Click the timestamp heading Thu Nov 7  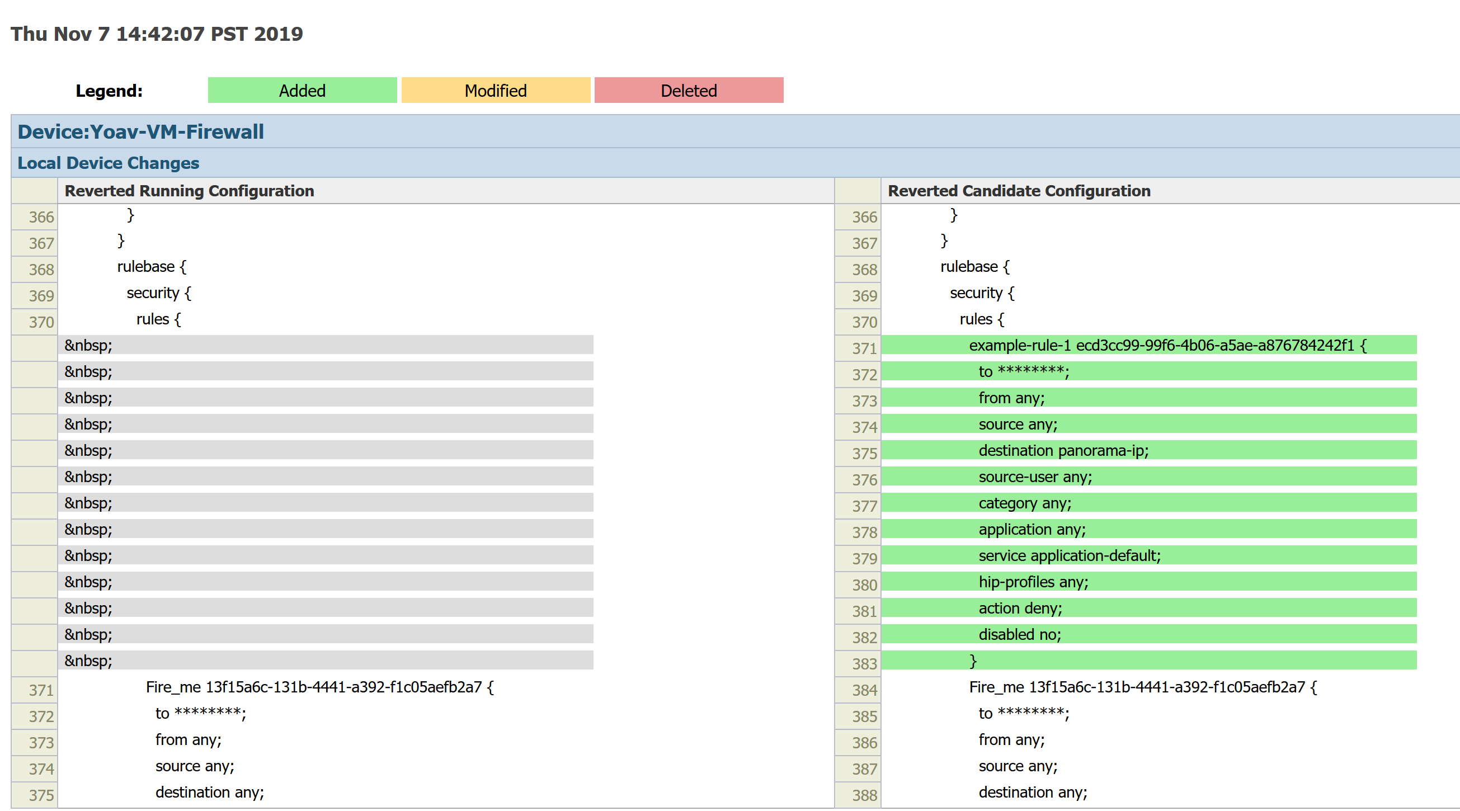pyautogui.click(x=157, y=34)
